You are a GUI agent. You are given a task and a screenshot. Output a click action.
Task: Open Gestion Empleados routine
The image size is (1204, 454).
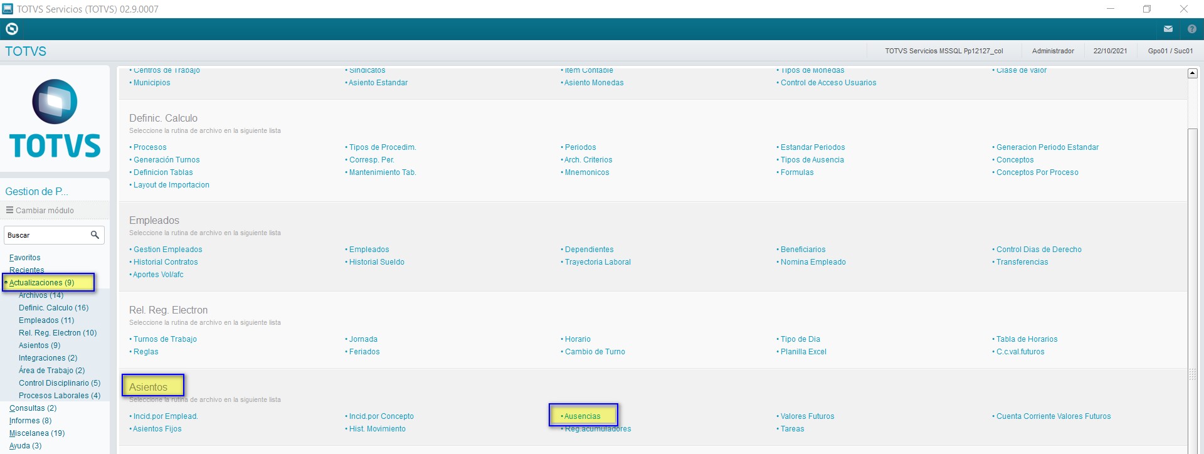point(167,250)
